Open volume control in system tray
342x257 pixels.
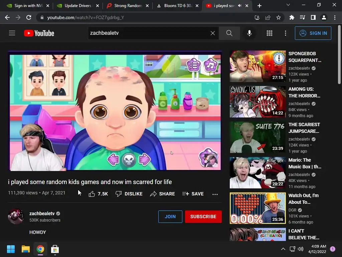point(301,249)
